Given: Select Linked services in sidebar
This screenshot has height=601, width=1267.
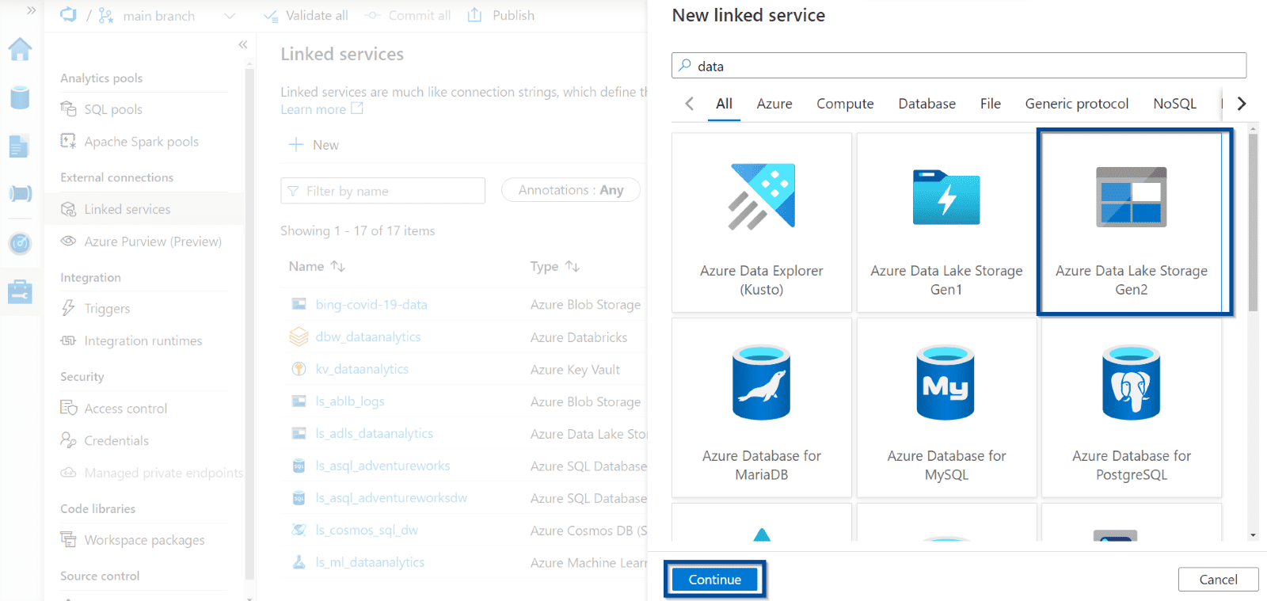Looking at the screenshot, I should pyautogui.click(x=144, y=209).
